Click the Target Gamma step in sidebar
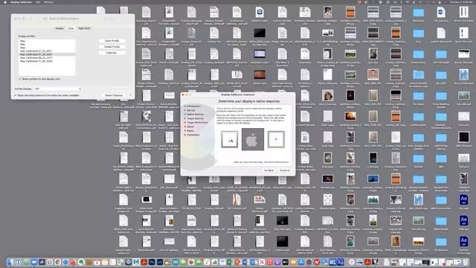Image resolution: width=476 pixels, height=268 pixels. pyautogui.click(x=195, y=118)
